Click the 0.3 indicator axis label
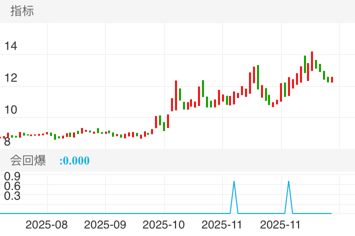The height and width of the screenshot is (236, 355). (x=12, y=196)
